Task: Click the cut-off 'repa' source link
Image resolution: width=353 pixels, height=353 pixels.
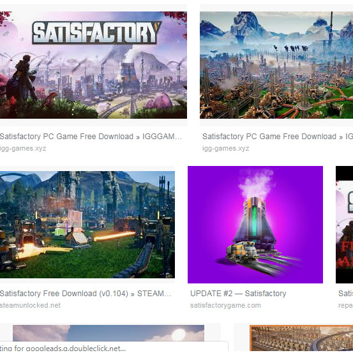Action: click(345, 306)
